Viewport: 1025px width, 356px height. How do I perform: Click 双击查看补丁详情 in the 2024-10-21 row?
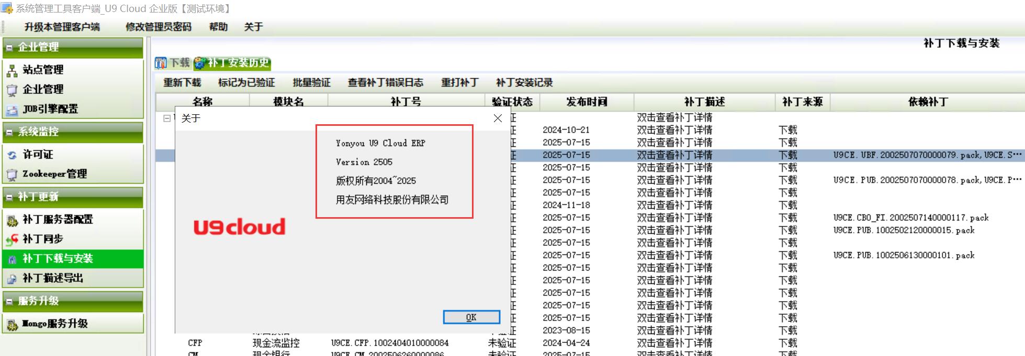(x=674, y=130)
